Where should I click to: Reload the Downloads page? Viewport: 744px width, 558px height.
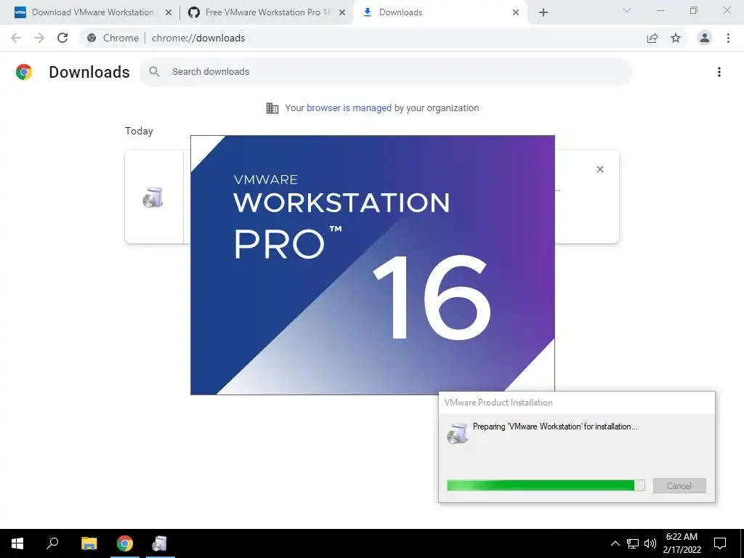62,38
